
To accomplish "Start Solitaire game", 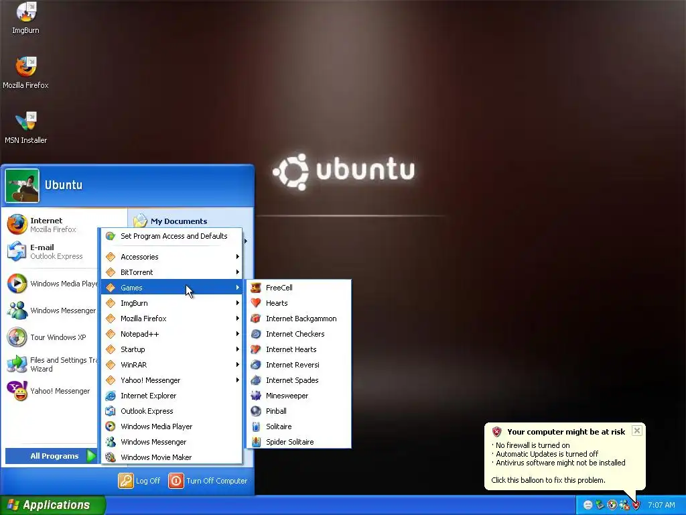I will coord(299,426).
